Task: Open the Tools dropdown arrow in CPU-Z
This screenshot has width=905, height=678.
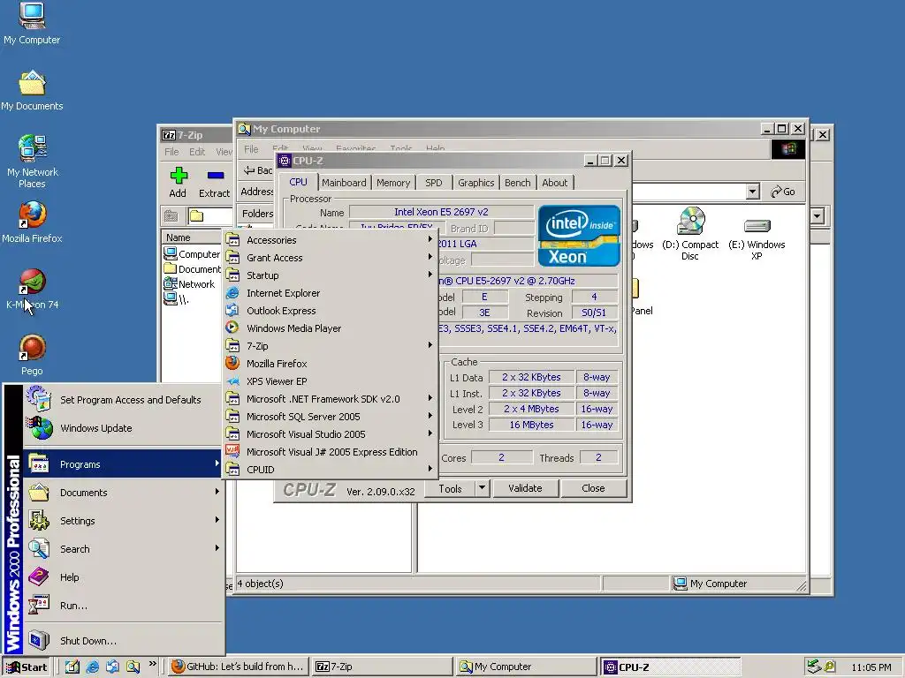Action: click(482, 488)
